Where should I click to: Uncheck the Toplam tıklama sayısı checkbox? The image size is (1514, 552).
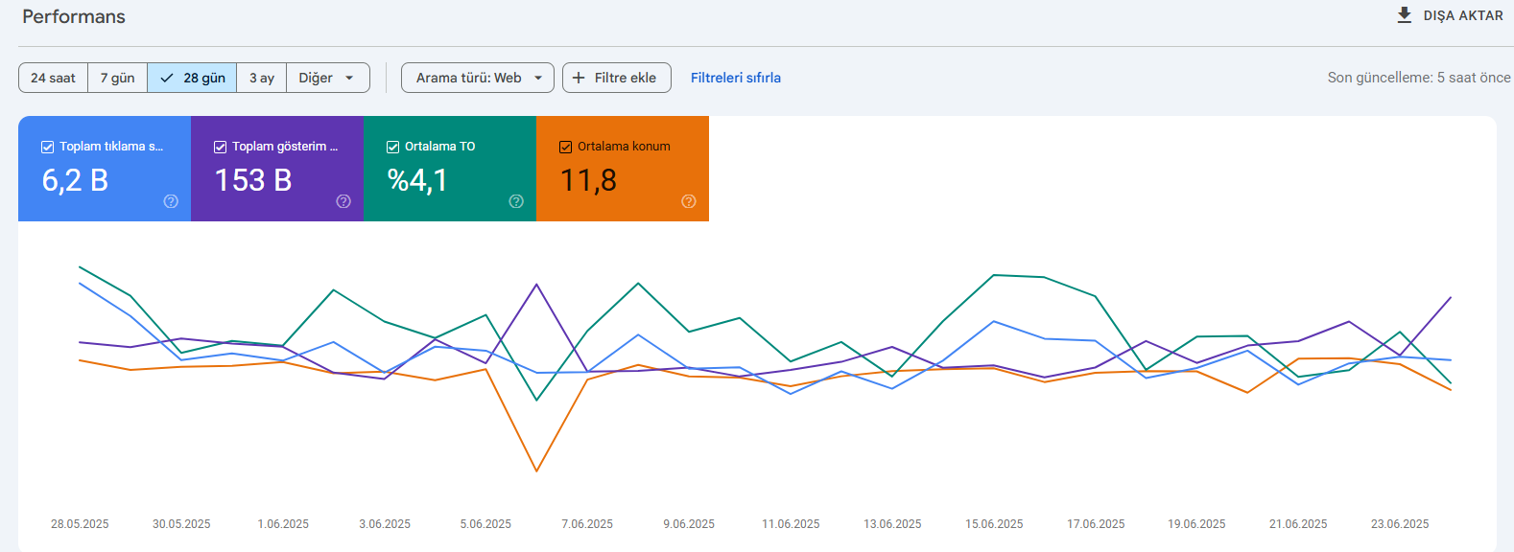coord(47,147)
